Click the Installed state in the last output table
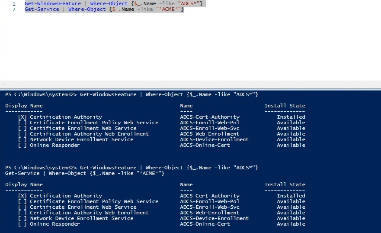 [291, 196]
